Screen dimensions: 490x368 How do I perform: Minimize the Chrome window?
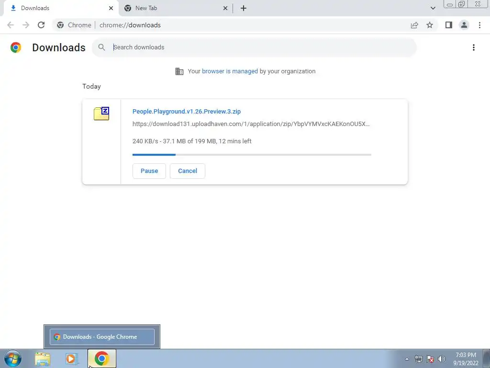pyautogui.click(x=450, y=4)
